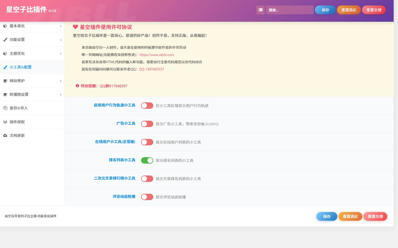
Task: Click the expand-all list icon beside search
Action: point(260,10)
